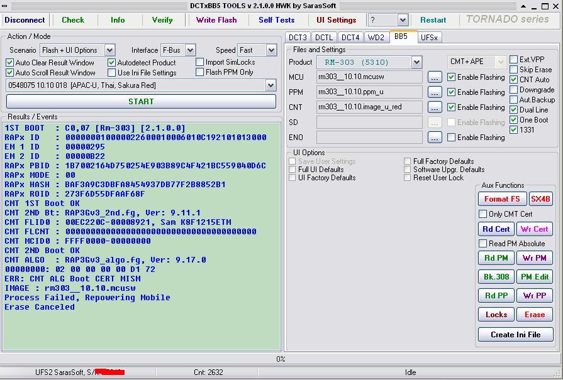Check Full UI Defaults
Screen dimensions: 563x380
tap(293, 169)
